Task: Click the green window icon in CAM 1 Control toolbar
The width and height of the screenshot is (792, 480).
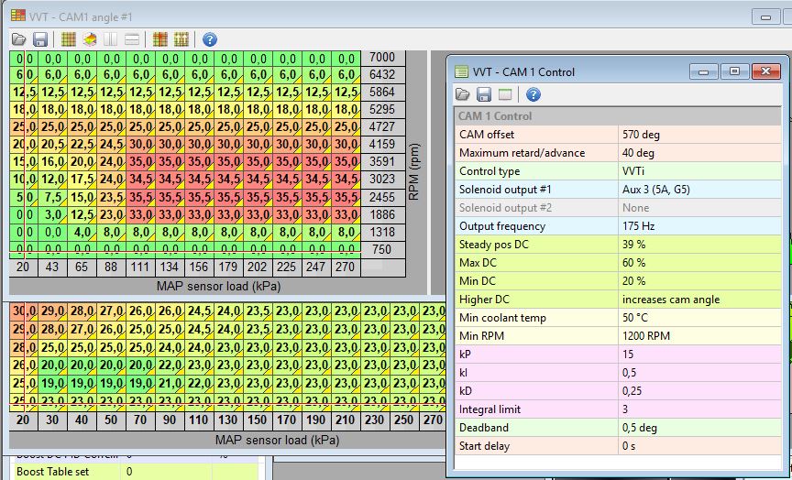Action: pyautogui.click(x=505, y=94)
